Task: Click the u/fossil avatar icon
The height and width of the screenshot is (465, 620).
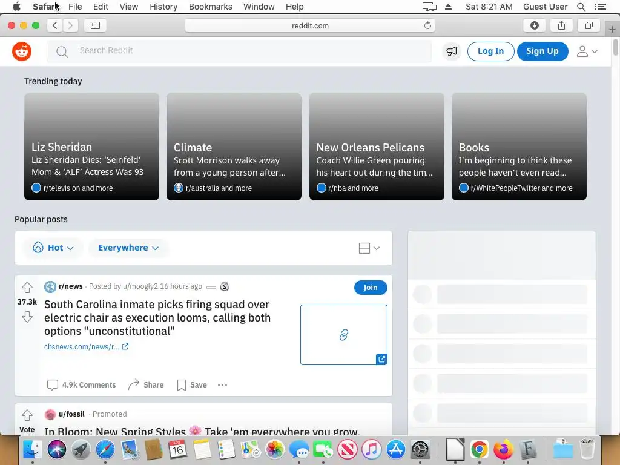Action: point(50,414)
